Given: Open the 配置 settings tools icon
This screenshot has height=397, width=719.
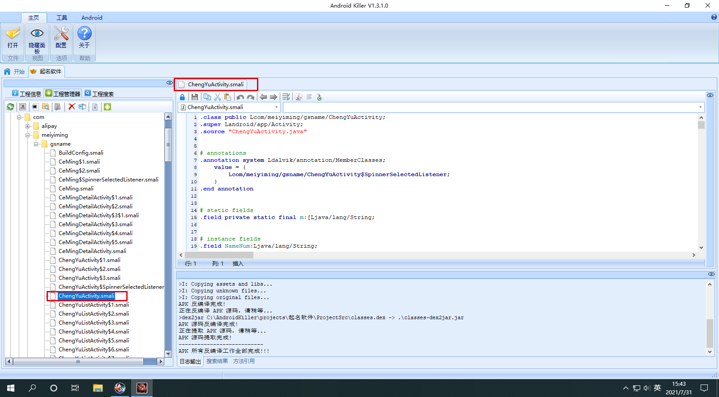Looking at the screenshot, I should coord(61,38).
